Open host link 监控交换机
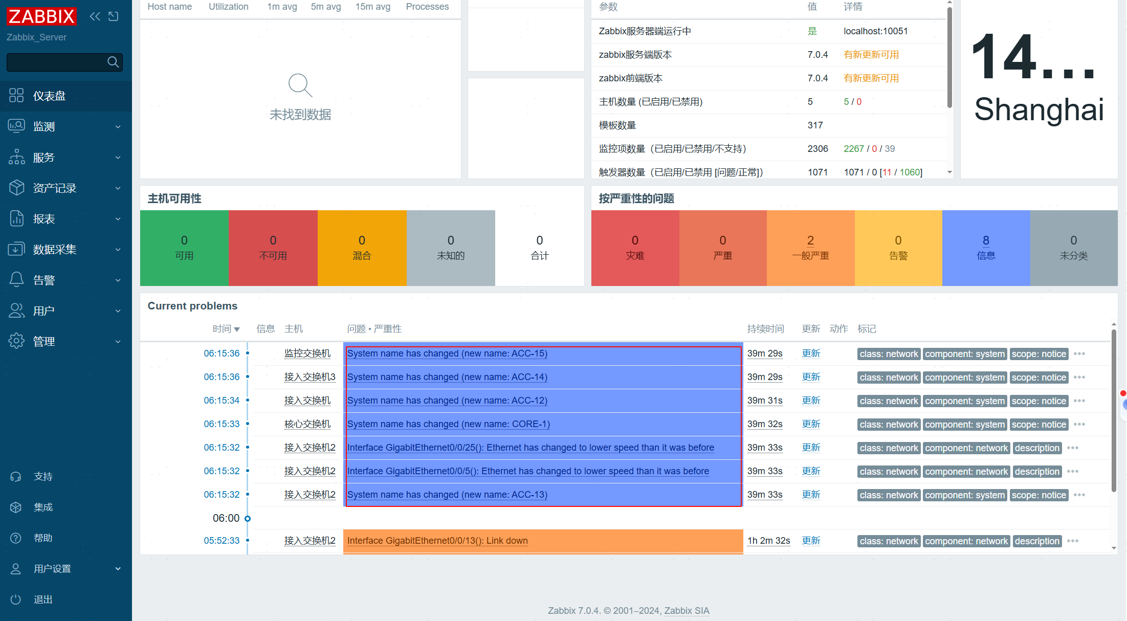The height and width of the screenshot is (621, 1127). coord(307,353)
